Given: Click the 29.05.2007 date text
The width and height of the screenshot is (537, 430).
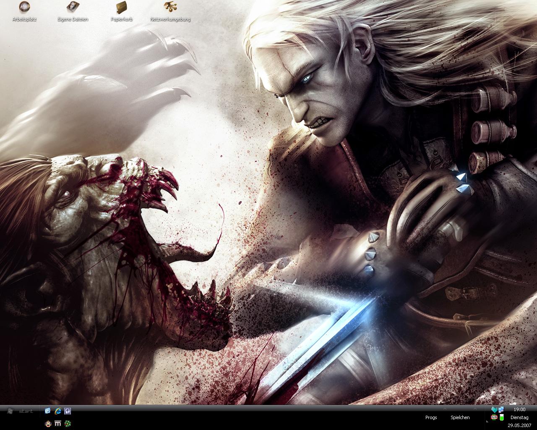Looking at the screenshot, I should (x=519, y=425).
